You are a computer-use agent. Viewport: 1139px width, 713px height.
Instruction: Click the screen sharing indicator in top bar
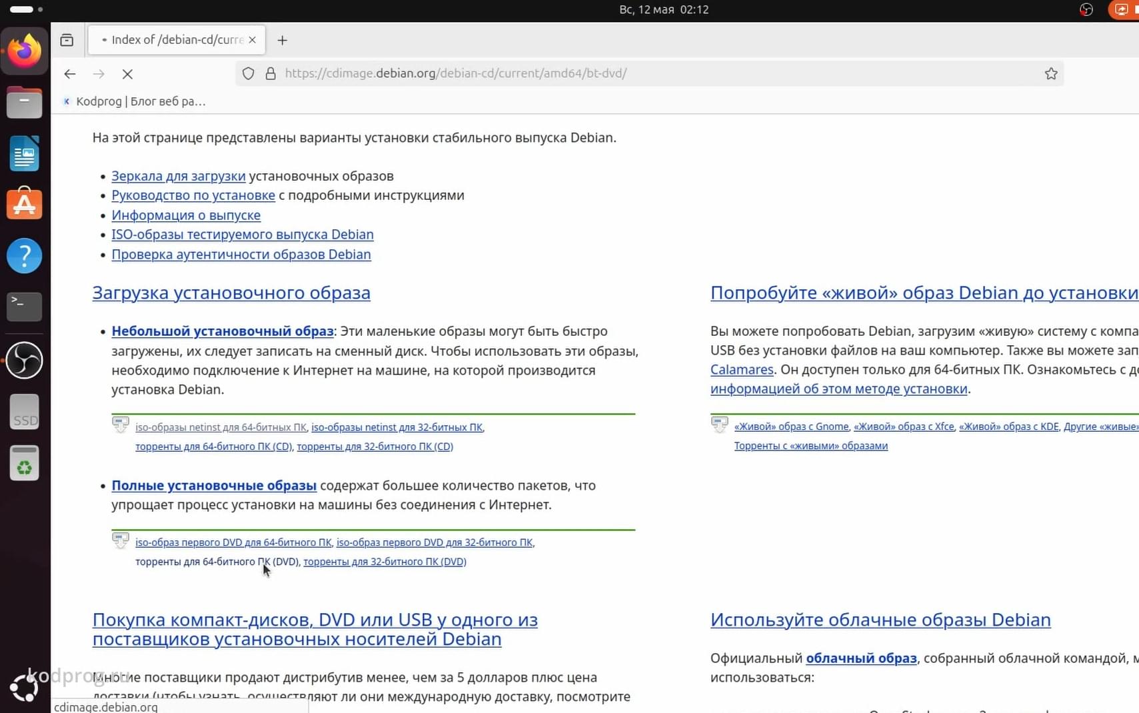point(1123,9)
